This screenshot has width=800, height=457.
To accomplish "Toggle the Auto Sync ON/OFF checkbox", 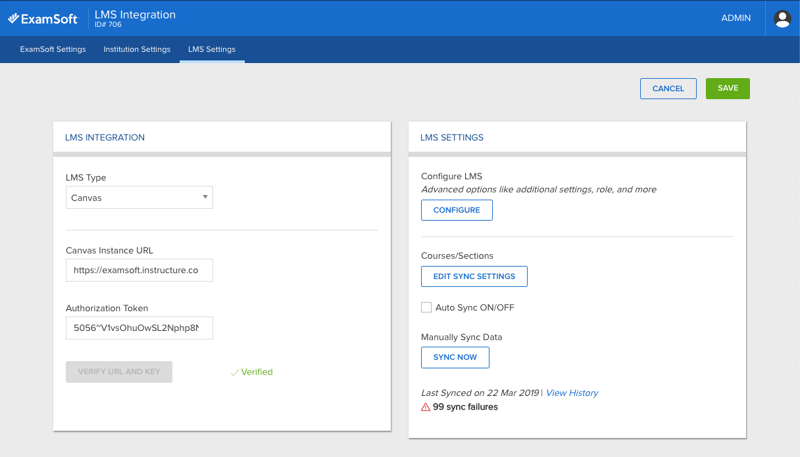I will (x=426, y=307).
